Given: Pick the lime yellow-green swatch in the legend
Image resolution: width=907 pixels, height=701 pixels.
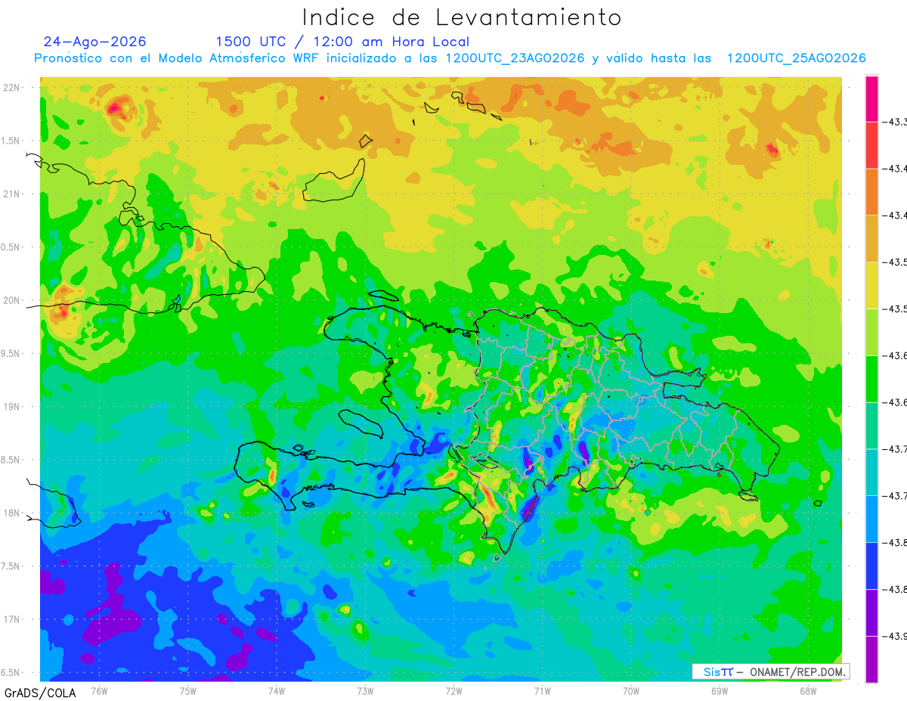Looking at the screenshot, I should point(871,332).
